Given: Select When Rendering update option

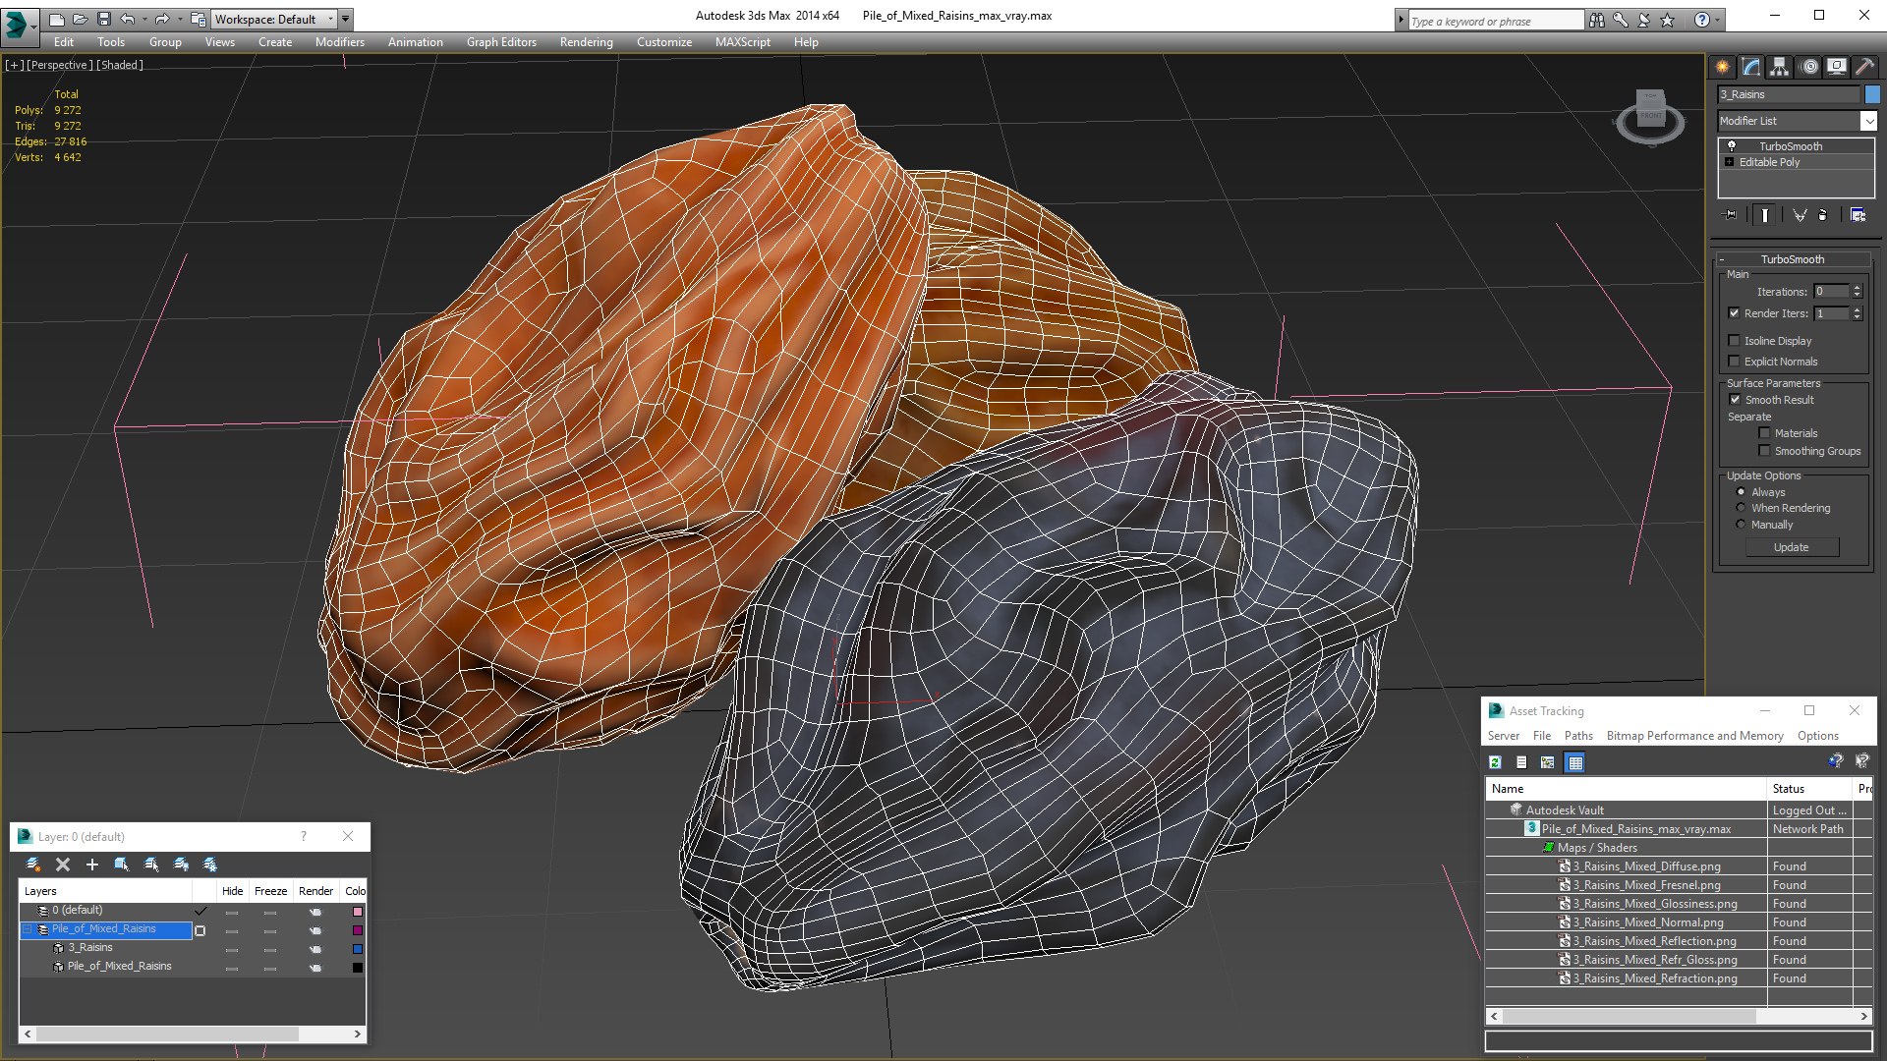Looking at the screenshot, I should click(x=1741, y=508).
